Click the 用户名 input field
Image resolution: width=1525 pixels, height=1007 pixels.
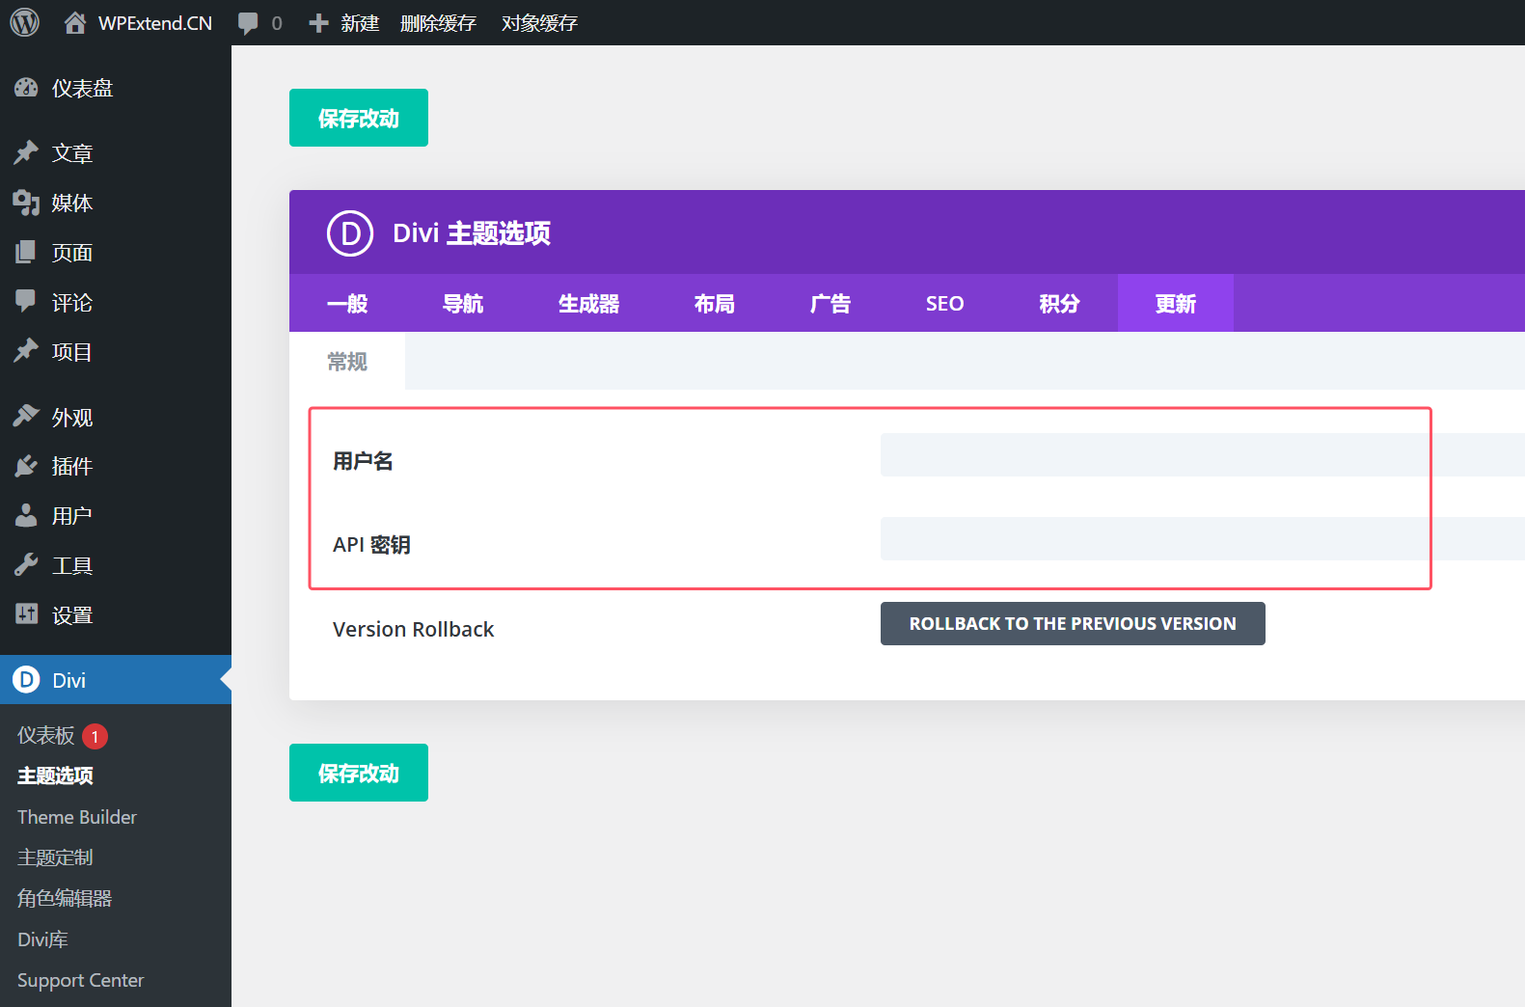(x=1203, y=454)
